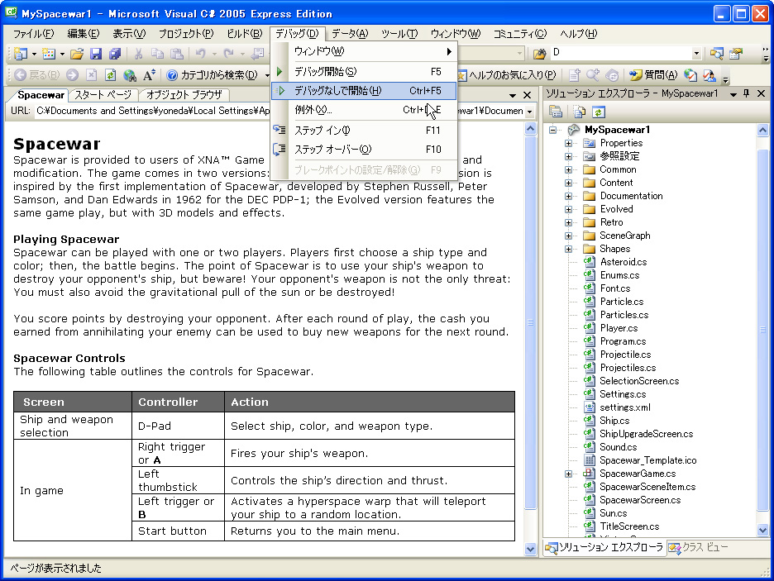Select デバッグなしで開始 menu entry

[x=338, y=91]
